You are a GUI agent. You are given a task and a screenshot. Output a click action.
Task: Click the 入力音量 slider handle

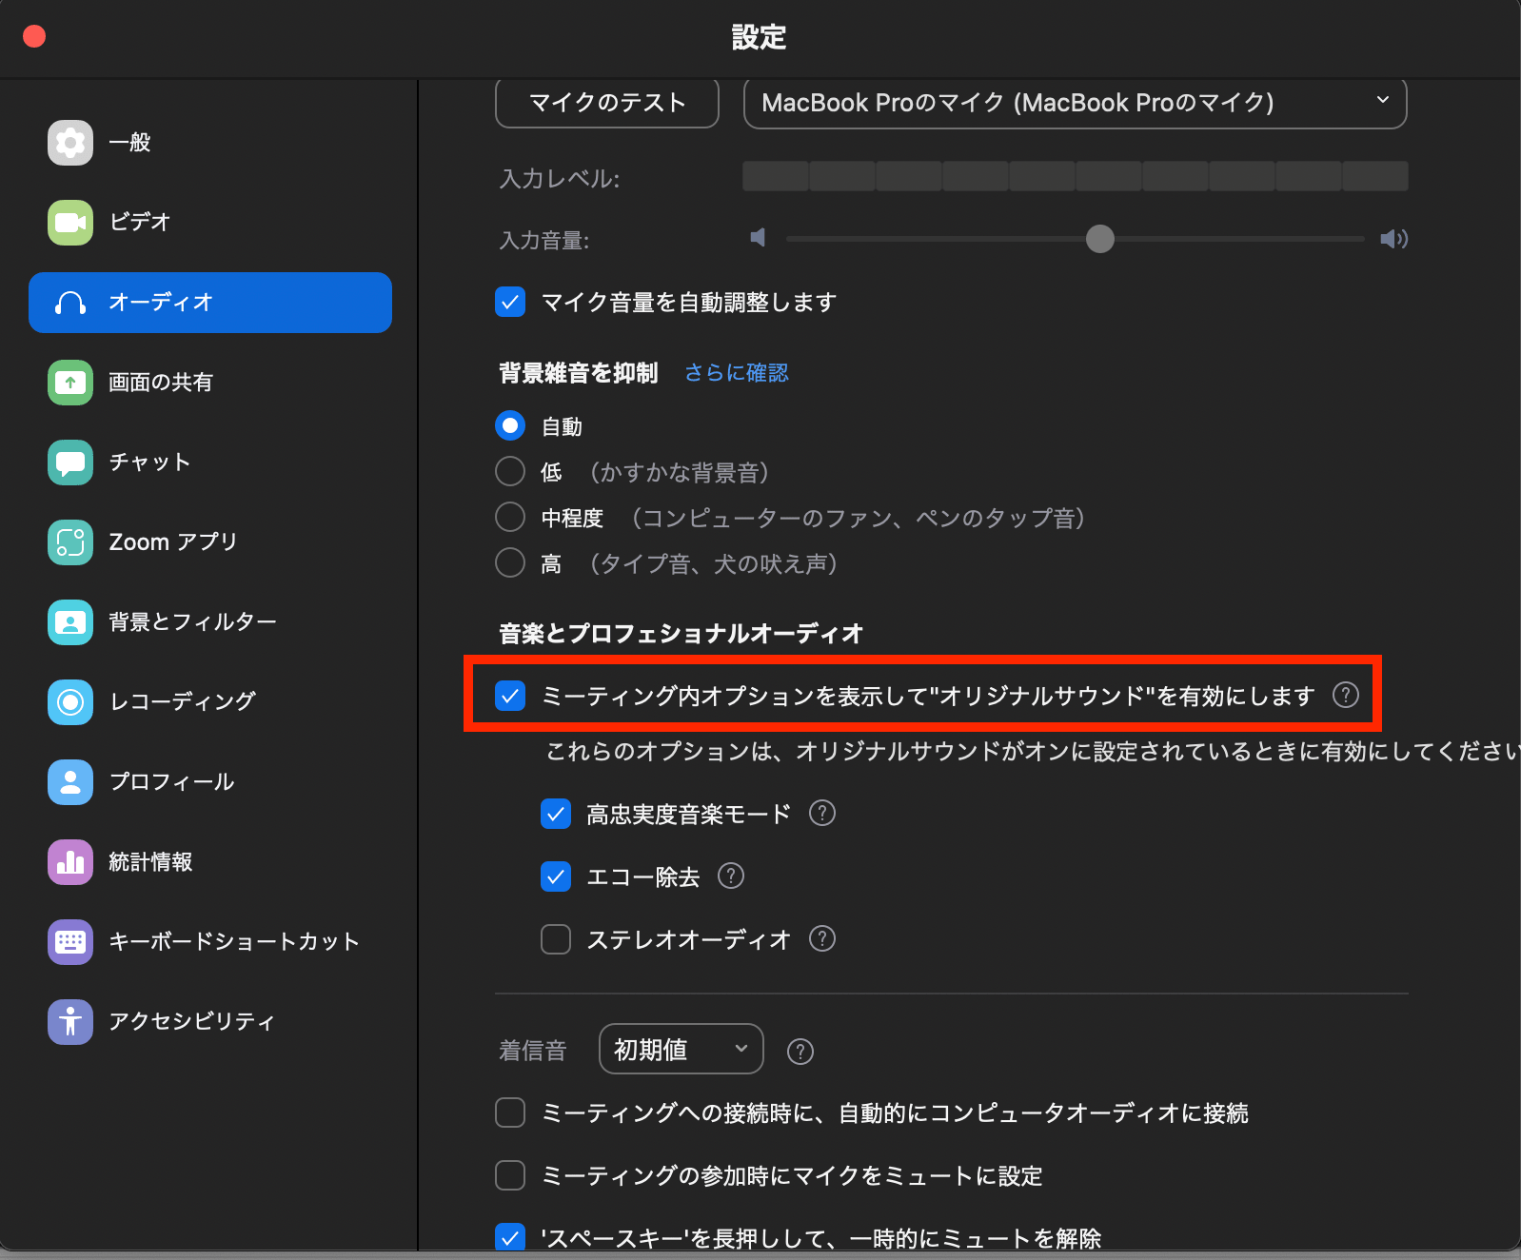1100,239
